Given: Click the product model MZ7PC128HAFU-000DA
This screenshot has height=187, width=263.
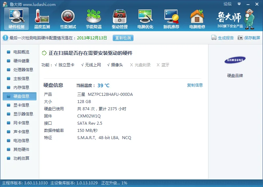Looking at the screenshot, I should click(110, 94).
